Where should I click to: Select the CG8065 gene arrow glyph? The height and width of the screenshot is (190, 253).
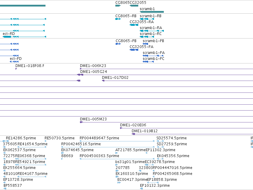point(118,6)
